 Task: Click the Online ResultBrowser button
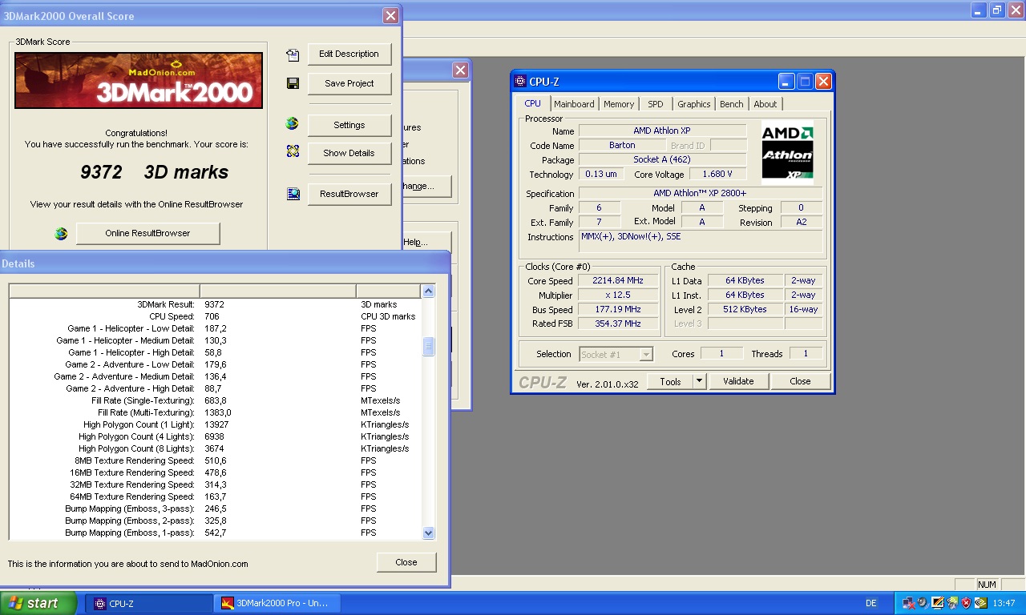(x=147, y=233)
